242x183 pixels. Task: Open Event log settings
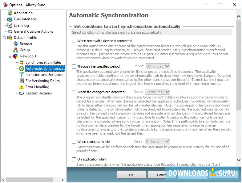[21, 25]
